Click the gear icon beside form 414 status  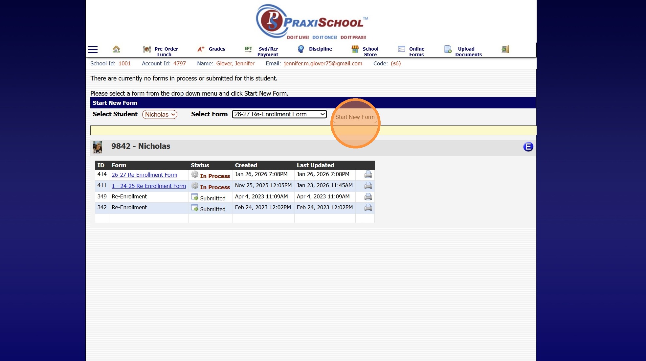coord(195,174)
